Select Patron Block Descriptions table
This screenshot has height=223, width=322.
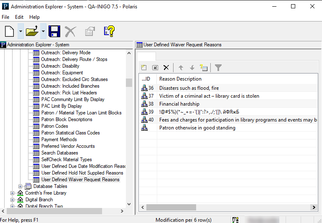point(67,119)
